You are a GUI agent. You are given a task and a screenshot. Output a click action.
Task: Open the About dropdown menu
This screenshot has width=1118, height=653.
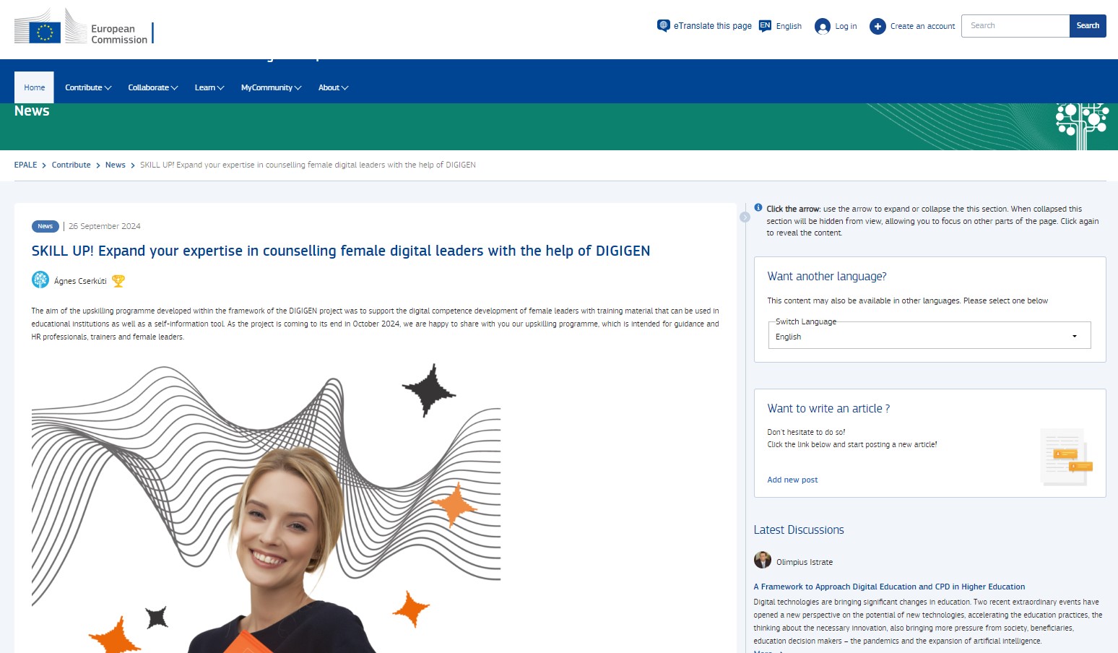coord(334,87)
